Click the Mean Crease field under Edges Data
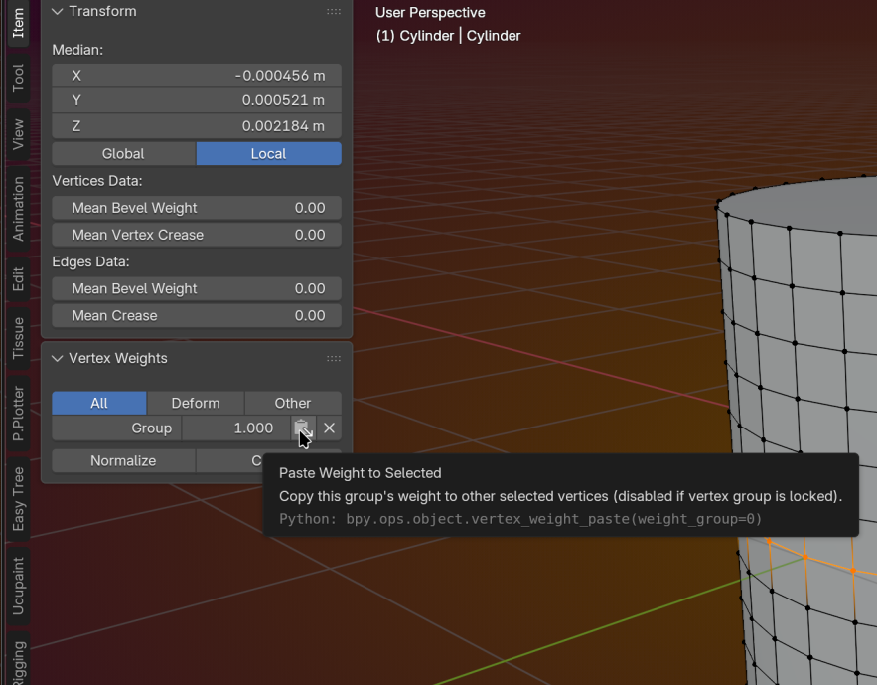Image resolution: width=877 pixels, height=685 pixels. point(197,315)
